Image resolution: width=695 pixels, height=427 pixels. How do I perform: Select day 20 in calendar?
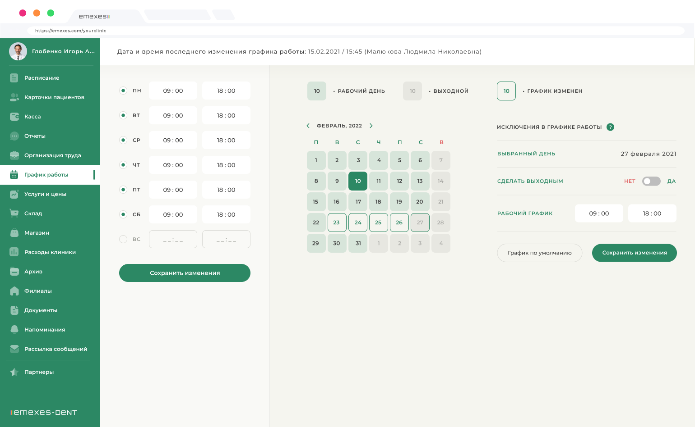point(420,202)
